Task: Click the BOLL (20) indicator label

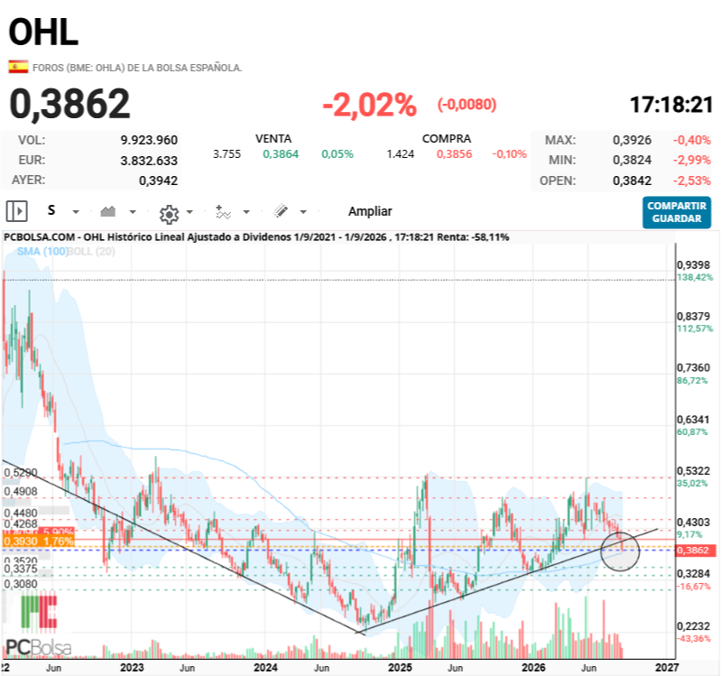Action: point(91,252)
